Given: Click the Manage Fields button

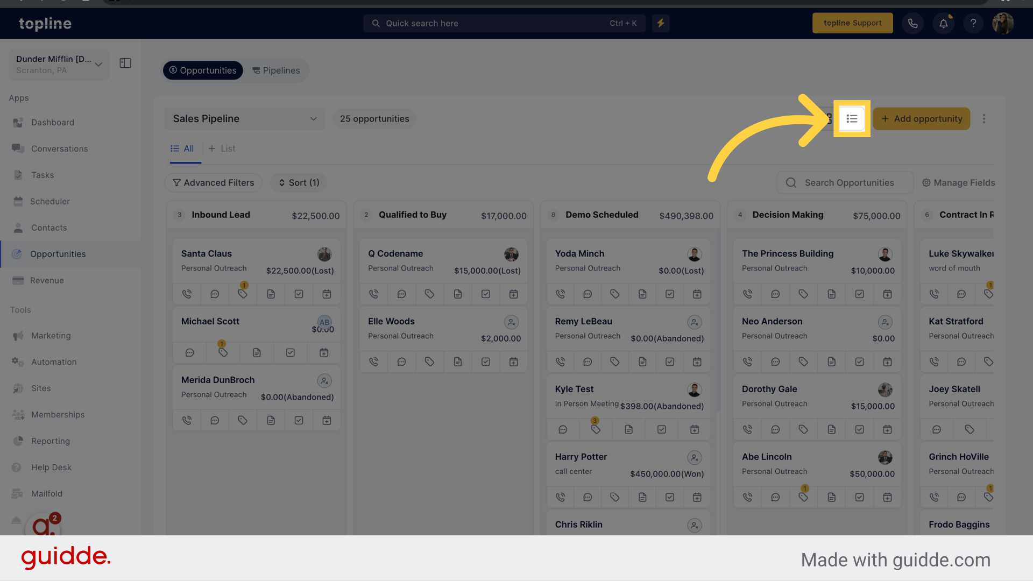Looking at the screenshot, I should 958,183.
